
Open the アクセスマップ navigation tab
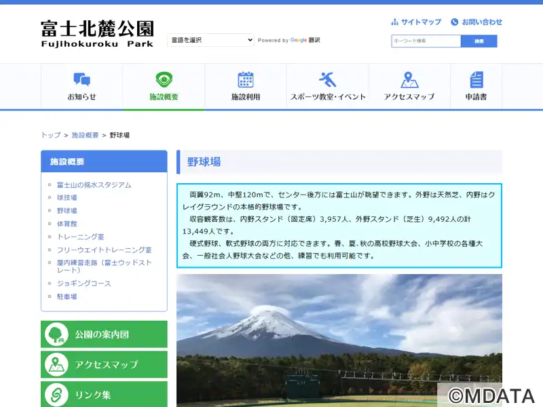click(409, 87)
